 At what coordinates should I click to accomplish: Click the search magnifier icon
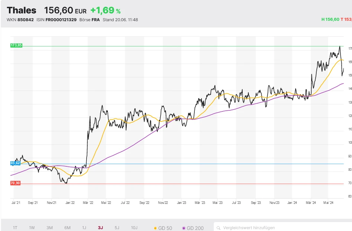tap(219, 228)
